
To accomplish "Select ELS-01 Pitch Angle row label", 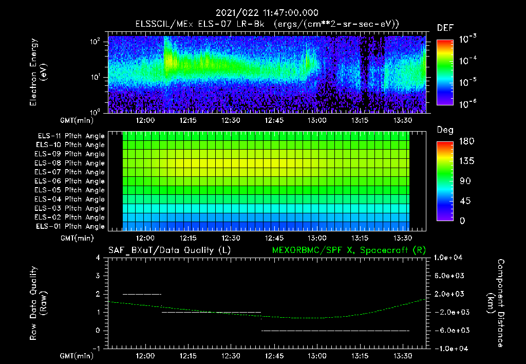I will coord(70,227).
